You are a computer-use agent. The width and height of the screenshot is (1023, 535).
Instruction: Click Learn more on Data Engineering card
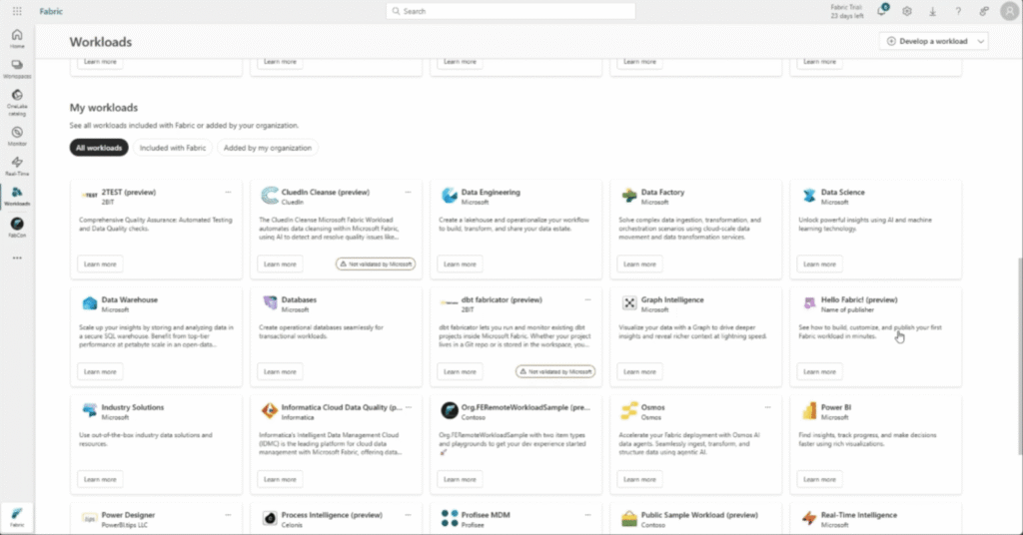click(460, 265)
